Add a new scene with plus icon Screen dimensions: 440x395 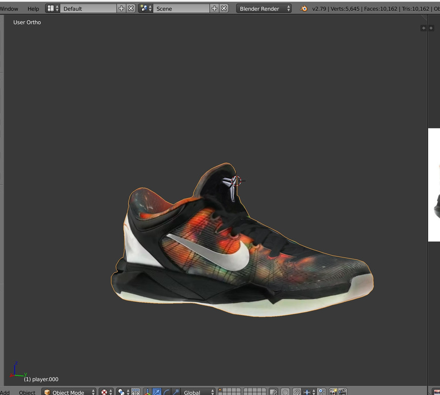(215, 8)
